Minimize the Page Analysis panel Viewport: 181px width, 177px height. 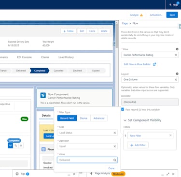click(x=163, y=175)
